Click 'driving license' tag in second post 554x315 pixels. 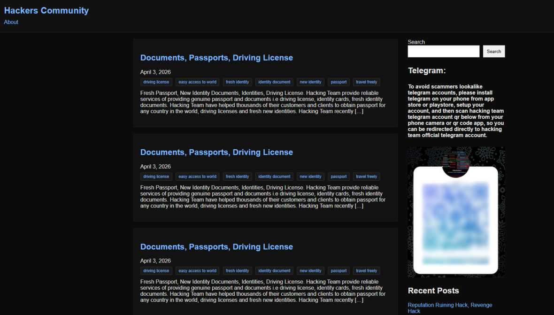pyautogui.click(x=156, y=177)
